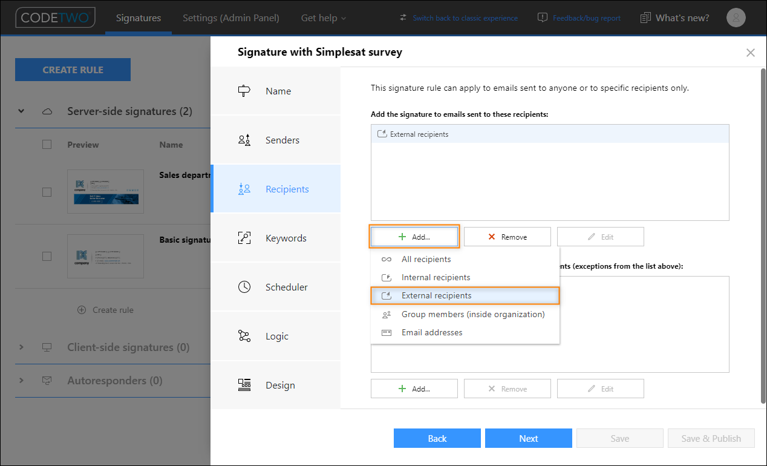Viewport: 767px width, 466px height.
Task: Click the Design step icon
Action: (244, 386)
